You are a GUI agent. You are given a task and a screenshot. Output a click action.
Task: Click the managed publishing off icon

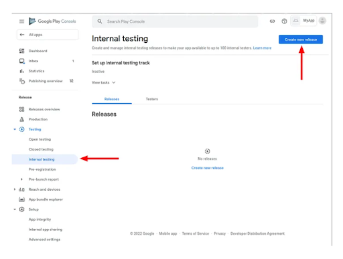[72, 81]
